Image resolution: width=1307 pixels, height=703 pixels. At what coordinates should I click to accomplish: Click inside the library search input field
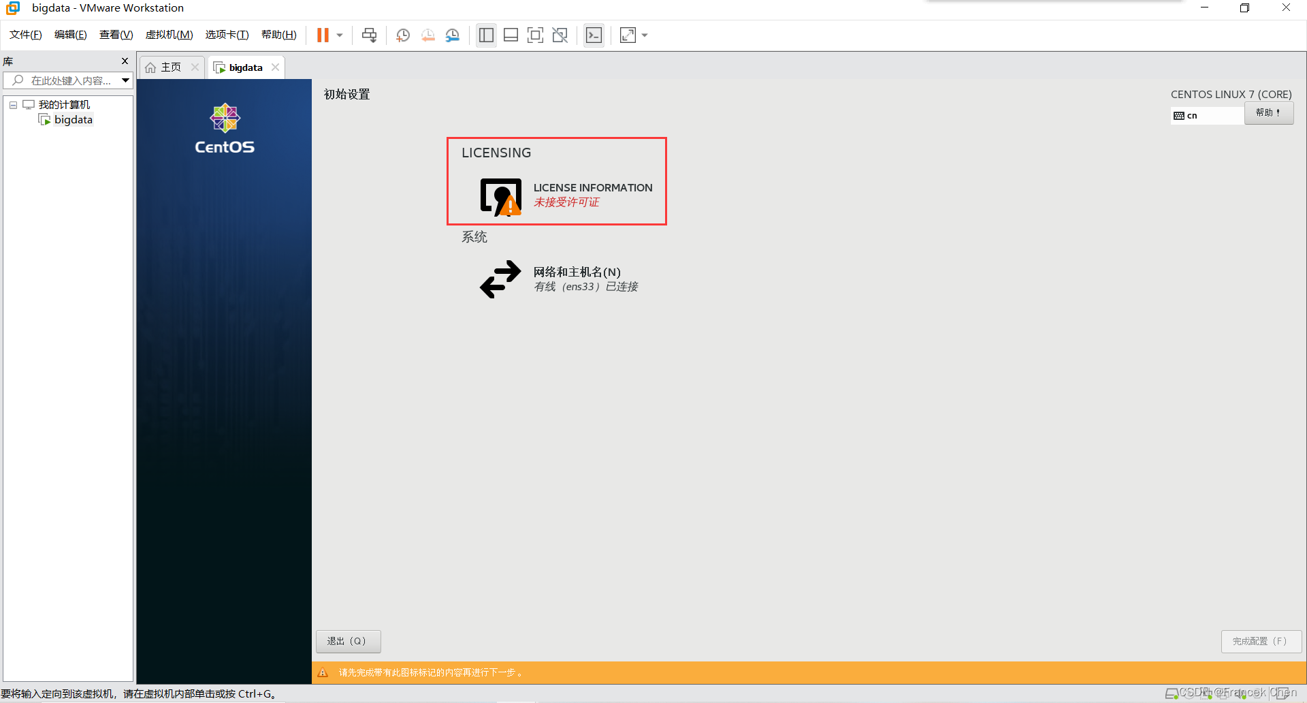68,80
